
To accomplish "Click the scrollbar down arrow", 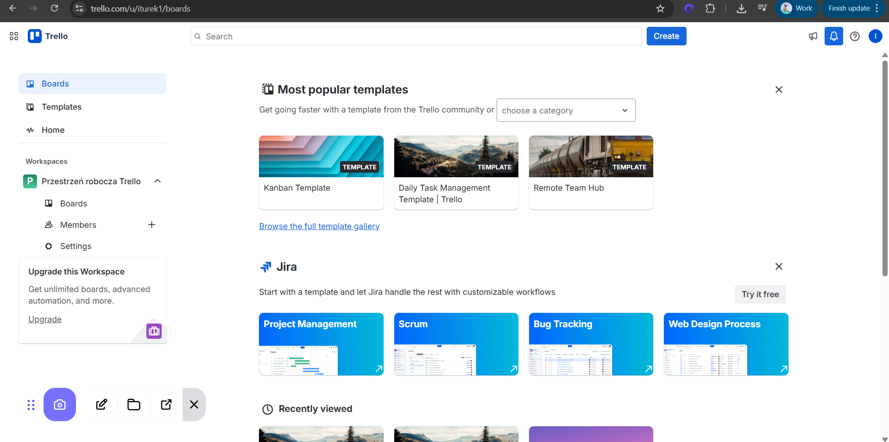I will tap(885, 439).
